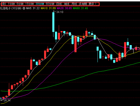This screenshot has width=140, height=106.
Task: Open the 日线 daily chart tab
Action: [59, 4]
